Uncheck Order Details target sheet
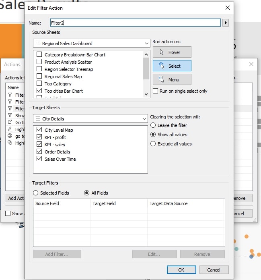The height and width of the screenshot is (280, 261). (39, 151)
